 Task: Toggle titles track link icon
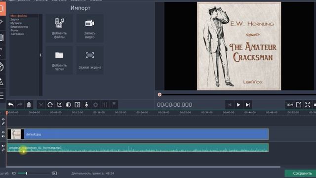3,123
